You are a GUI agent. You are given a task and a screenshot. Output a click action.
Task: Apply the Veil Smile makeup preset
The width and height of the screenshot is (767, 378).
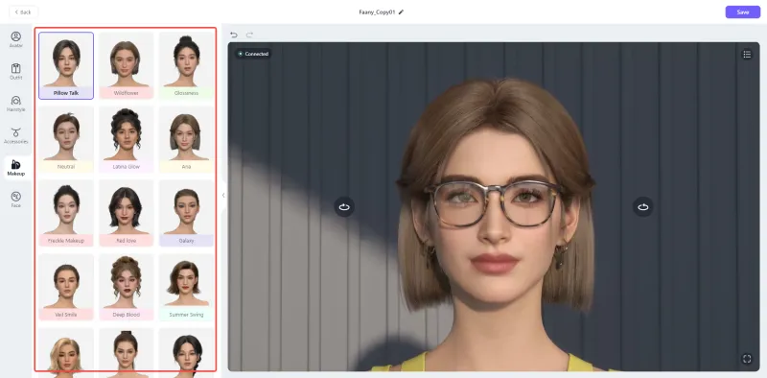pos(66,288)
